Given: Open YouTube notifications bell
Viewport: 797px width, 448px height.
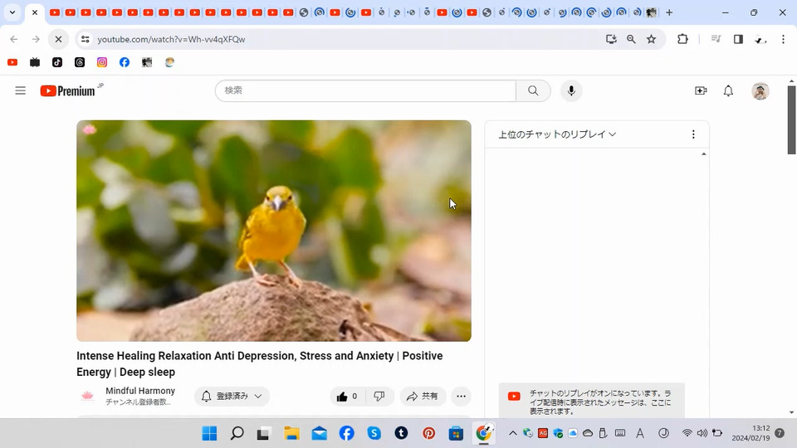Looking at the screenshot, I should pos(728,91).
